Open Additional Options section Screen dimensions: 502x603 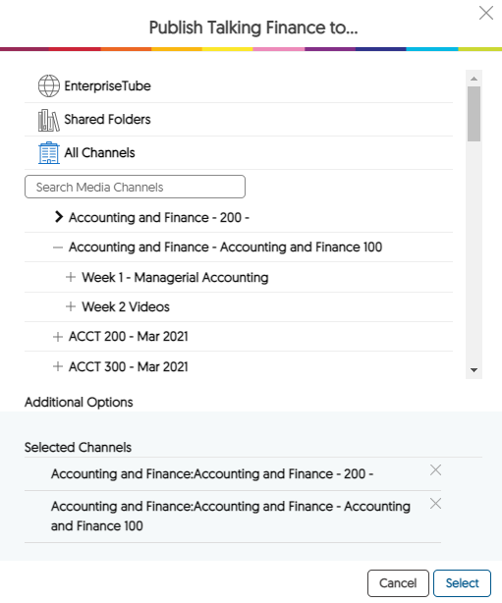pos(79,403)
